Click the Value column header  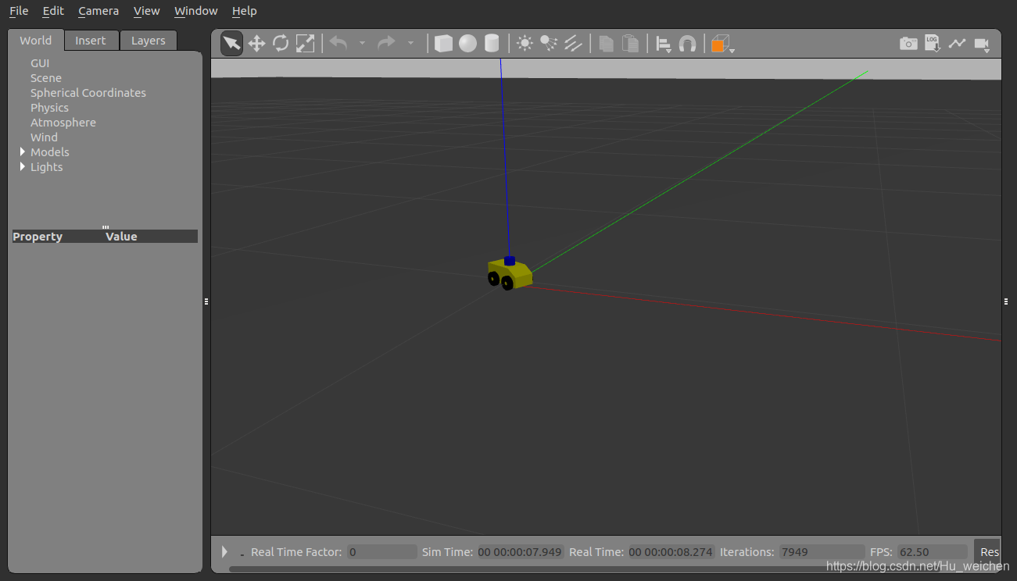point(121,237)
